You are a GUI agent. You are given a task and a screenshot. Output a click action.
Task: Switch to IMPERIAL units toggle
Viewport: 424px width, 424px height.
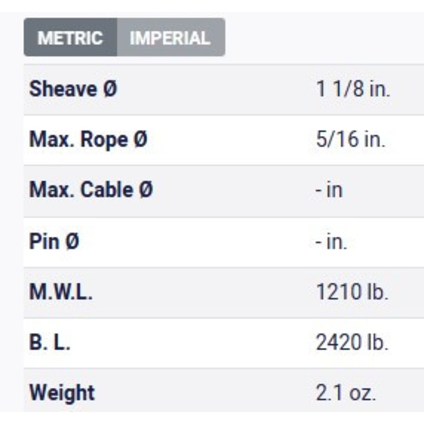tap(171, 37)
